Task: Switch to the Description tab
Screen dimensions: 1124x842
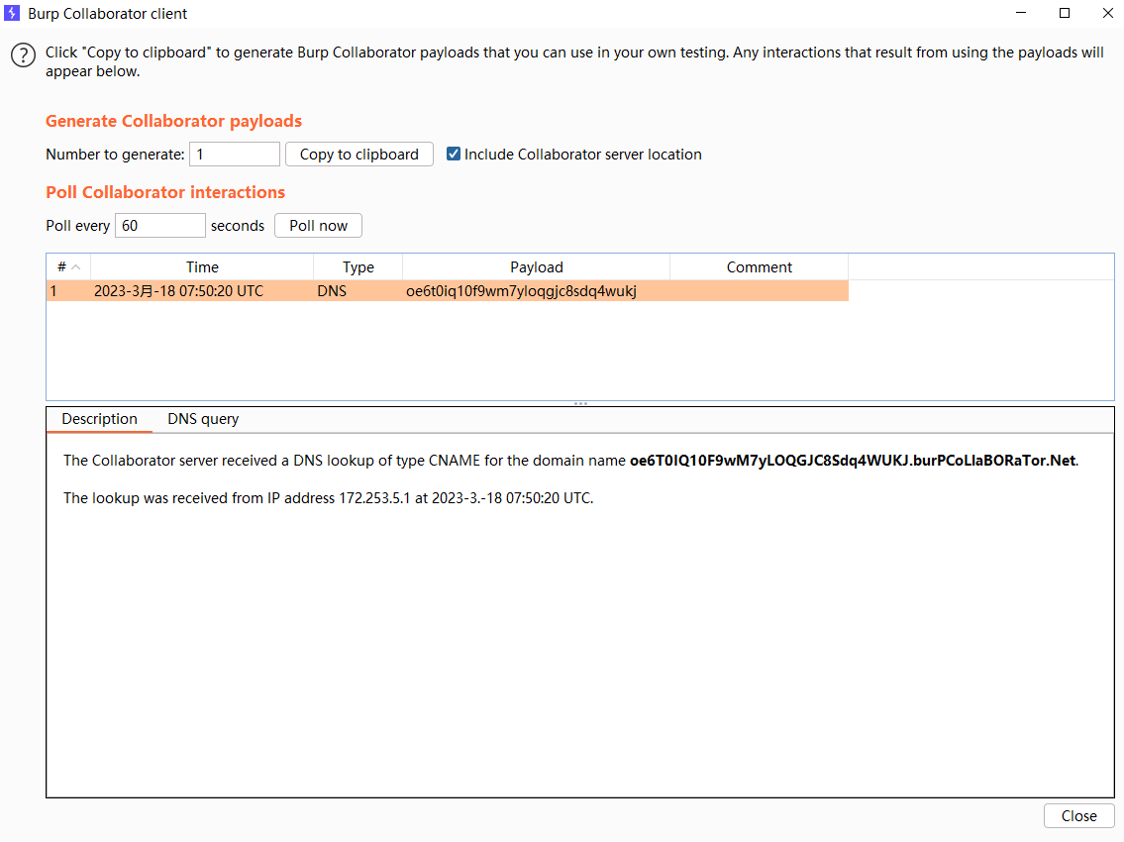Action: (x=100, y=419)
